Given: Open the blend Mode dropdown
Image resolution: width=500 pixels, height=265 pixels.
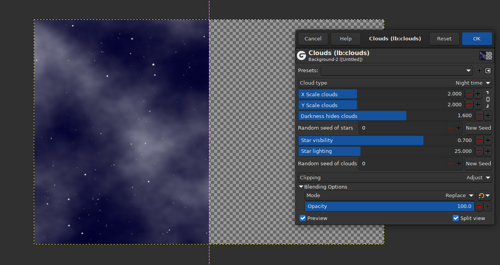Looking at the screenshot, I should click(x=390, y=196).
